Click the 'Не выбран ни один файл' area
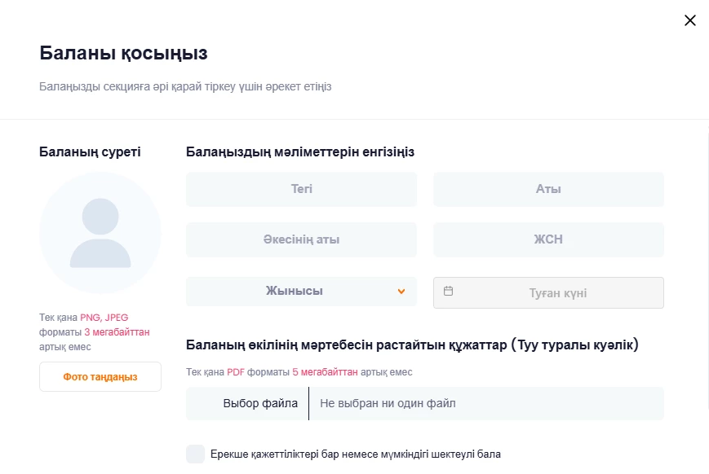 click(x=388, y=403)
